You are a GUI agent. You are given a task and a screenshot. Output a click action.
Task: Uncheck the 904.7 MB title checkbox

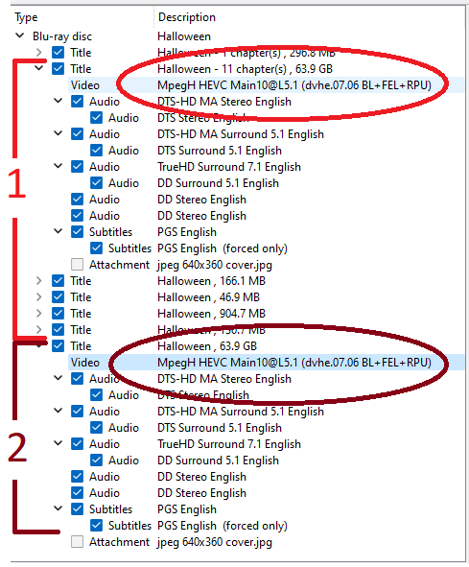58,313
